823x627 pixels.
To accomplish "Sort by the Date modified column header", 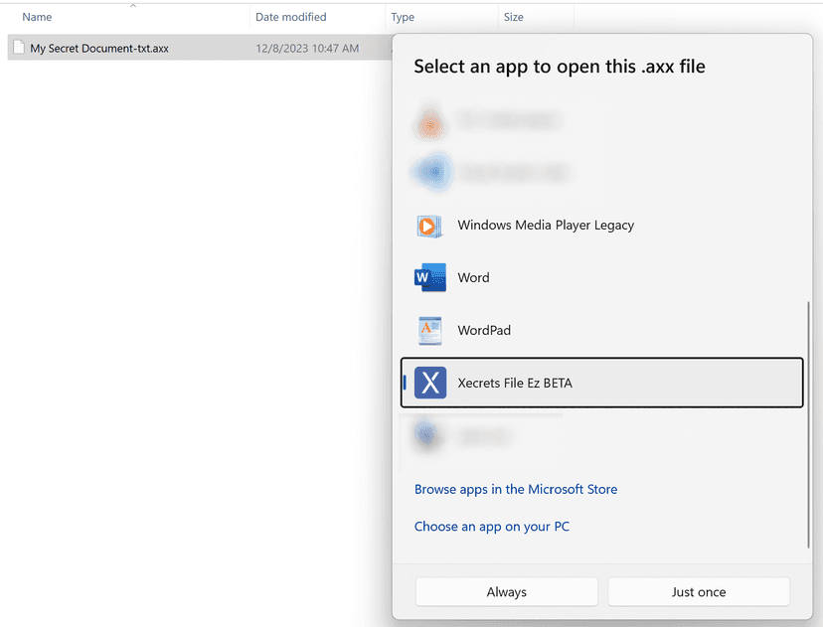I will tap(290, 17).
